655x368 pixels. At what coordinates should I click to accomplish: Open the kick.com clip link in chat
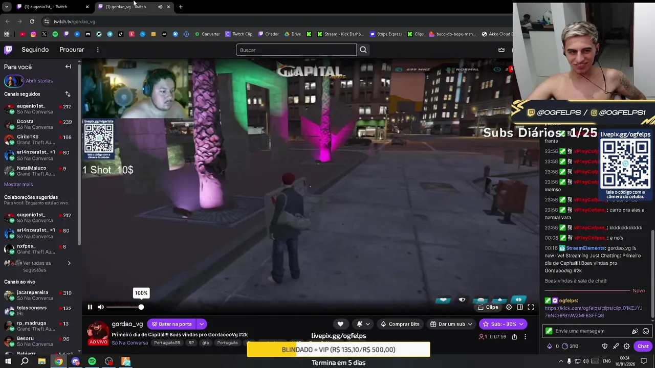(593, 312)
